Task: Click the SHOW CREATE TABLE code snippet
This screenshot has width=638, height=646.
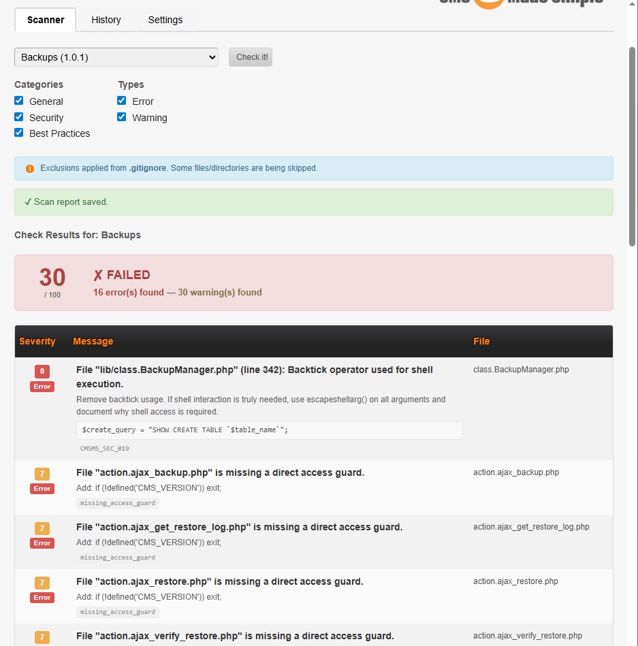Action: (x=270, y=430)
